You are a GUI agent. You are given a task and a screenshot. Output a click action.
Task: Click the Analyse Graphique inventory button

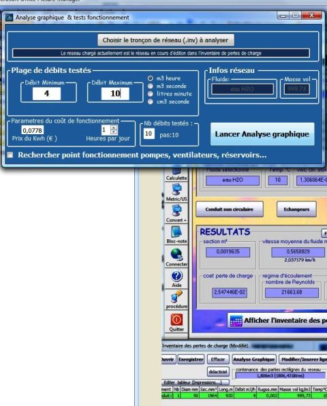coord(253,360)
